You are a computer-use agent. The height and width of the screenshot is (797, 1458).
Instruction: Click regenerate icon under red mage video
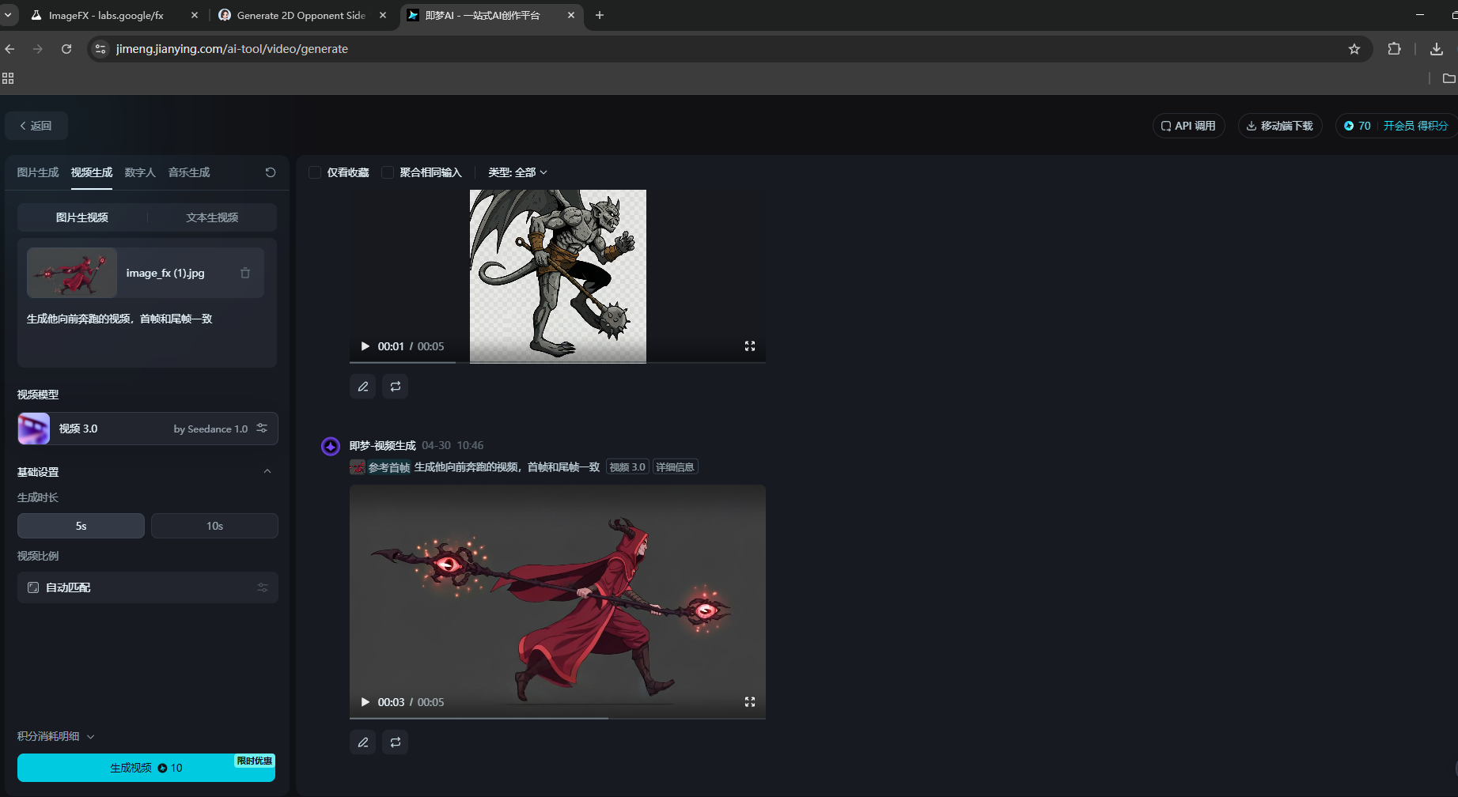click(x=396, y=742)
